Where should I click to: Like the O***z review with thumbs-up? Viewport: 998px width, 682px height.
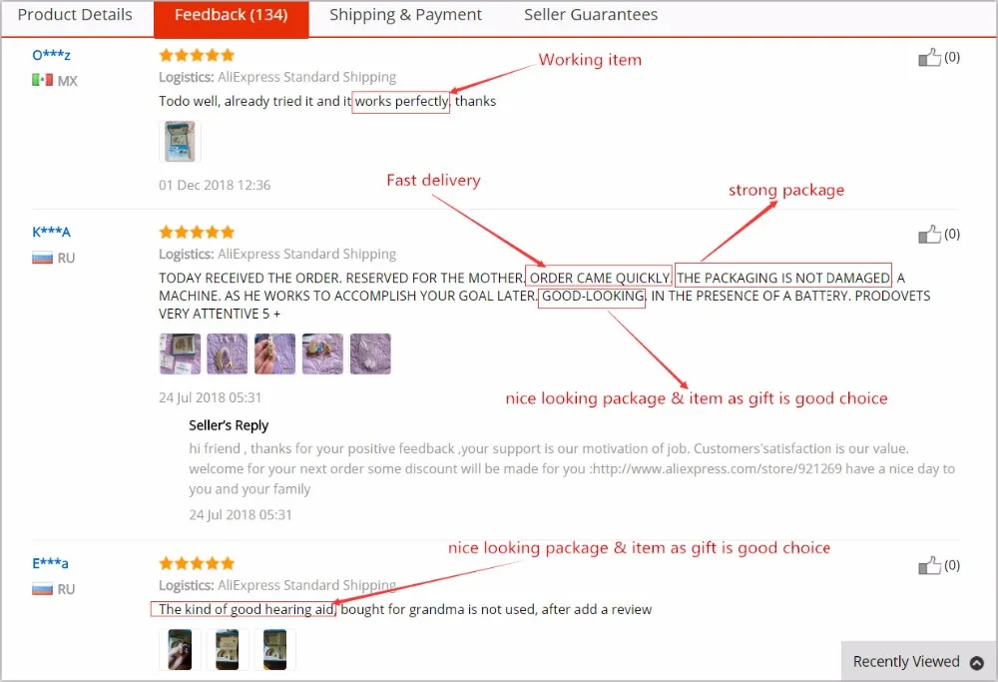coord(929,57)
